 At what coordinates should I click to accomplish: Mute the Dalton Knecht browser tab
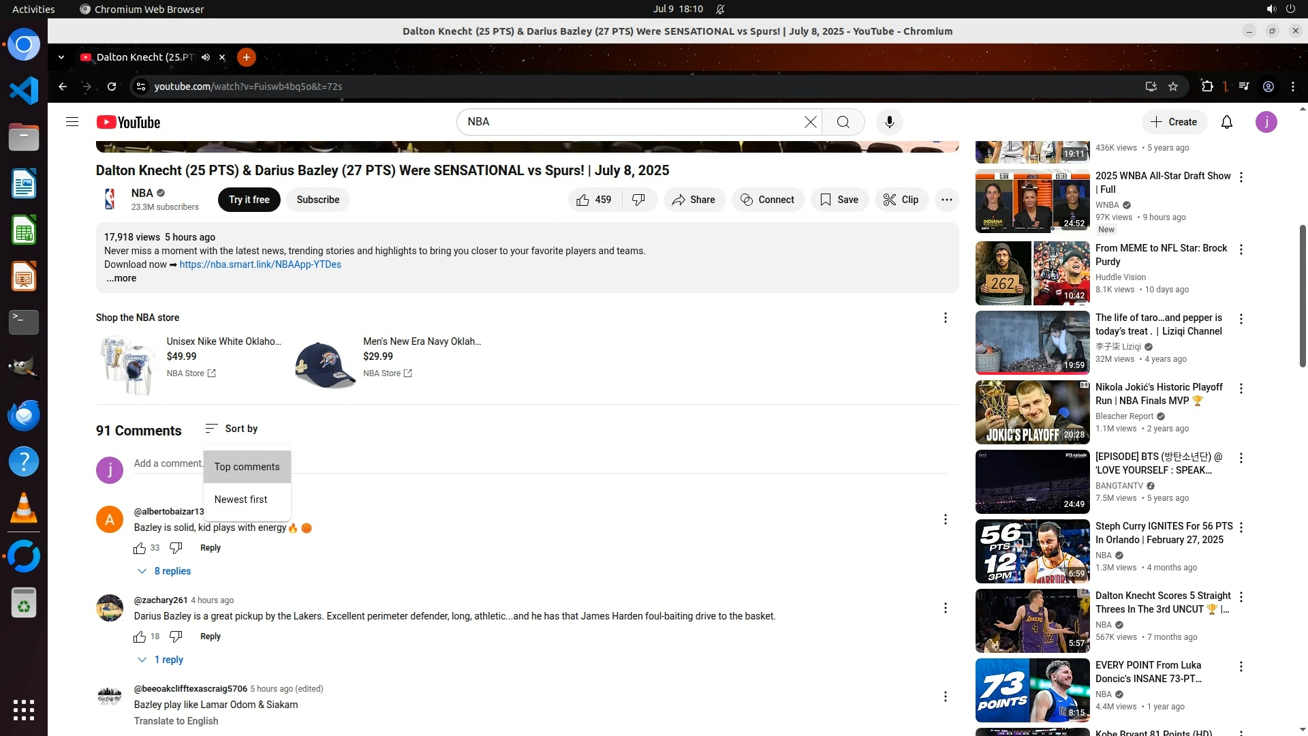click(206, 57)
